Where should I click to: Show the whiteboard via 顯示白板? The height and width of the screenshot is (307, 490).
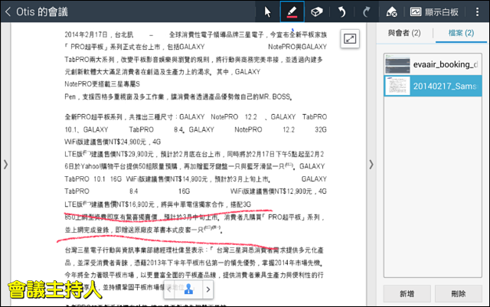click(434, 12)
